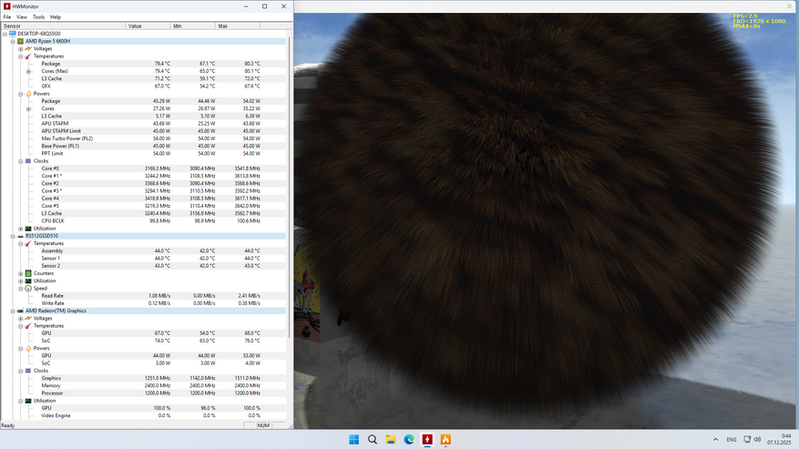Open the File menu in HWMonitor
The image size is (799, 449).
coord(7,16)
